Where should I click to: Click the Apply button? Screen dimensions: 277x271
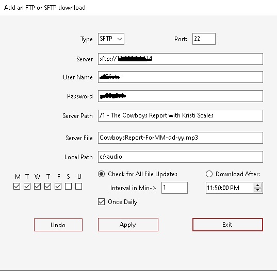point(128,225)
